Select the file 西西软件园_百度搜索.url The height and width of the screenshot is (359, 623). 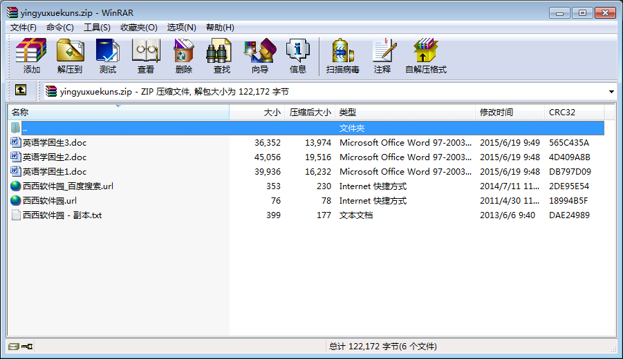68,186
